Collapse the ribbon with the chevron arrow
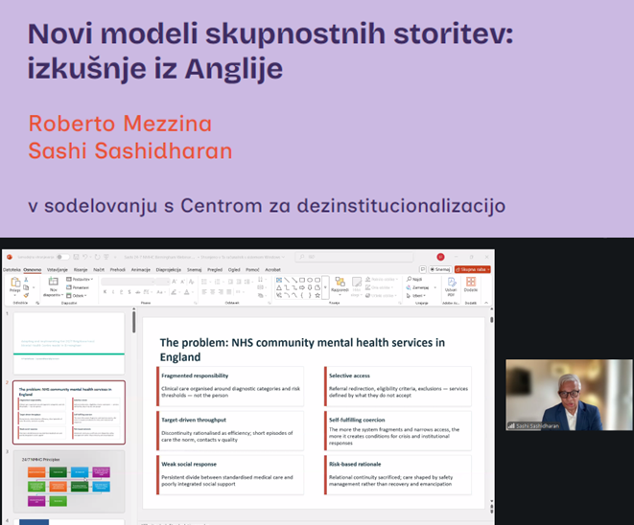This screenshot has width=634, height=525. 486,303
